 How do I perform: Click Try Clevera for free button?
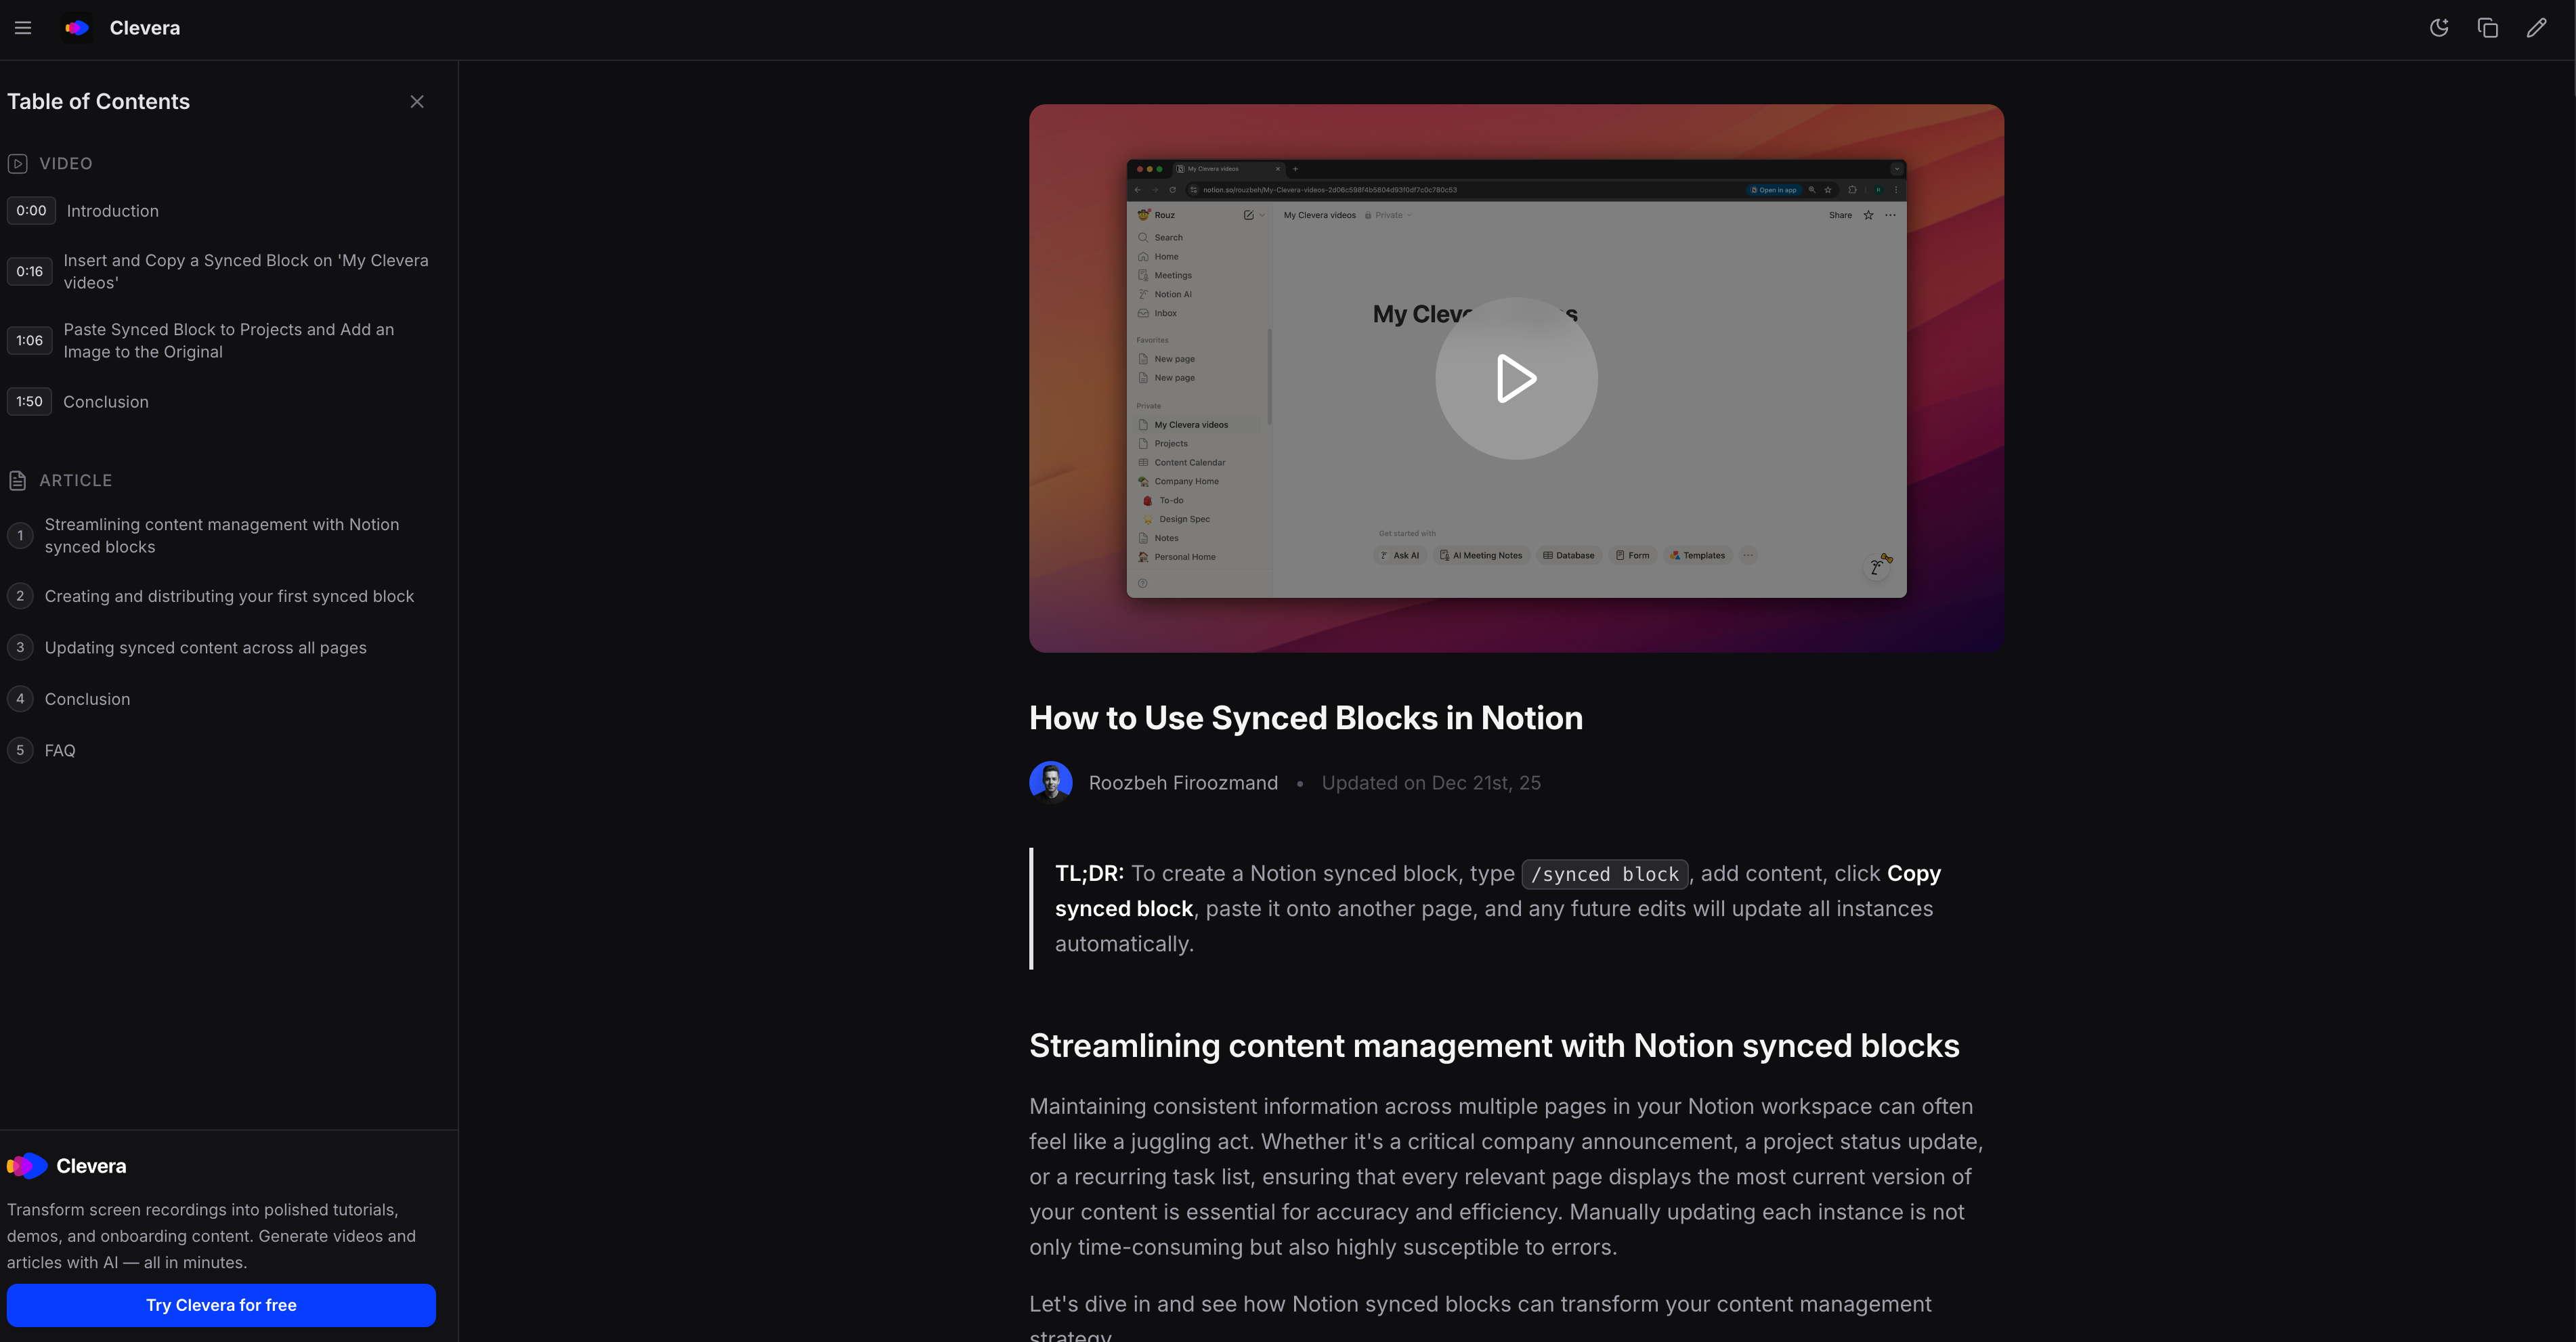click(221, 1305)
